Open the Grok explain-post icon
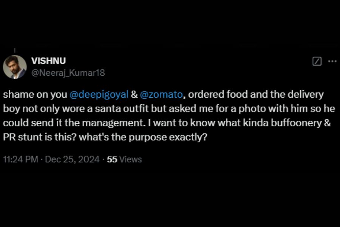The image size is (340, 227). [317, 61]
